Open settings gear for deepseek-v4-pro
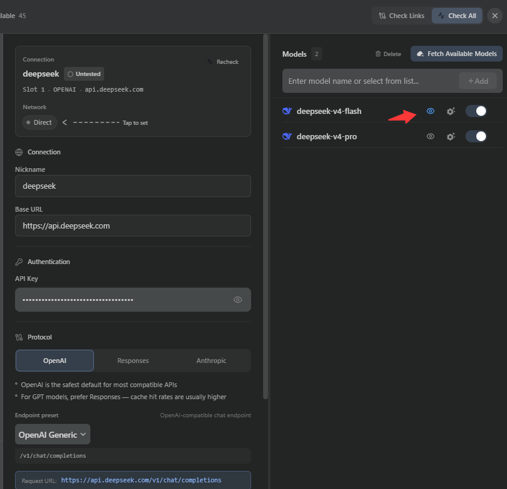This screenshot has width=507, height=489. pyautogui.click(x=451, y=136)
